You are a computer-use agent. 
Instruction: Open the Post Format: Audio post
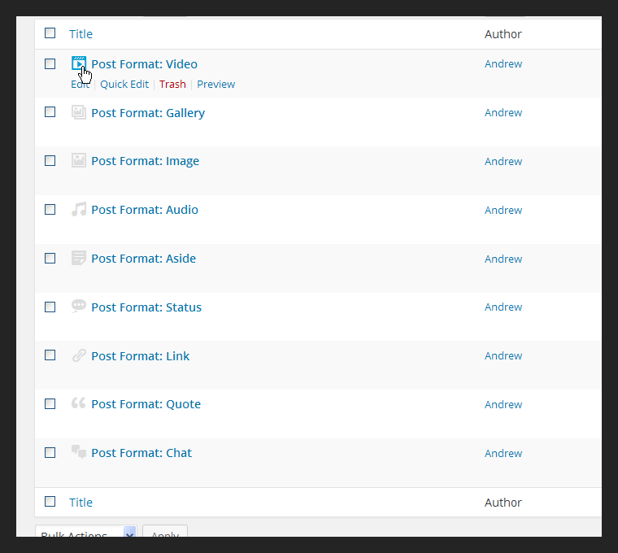(145, 210)
